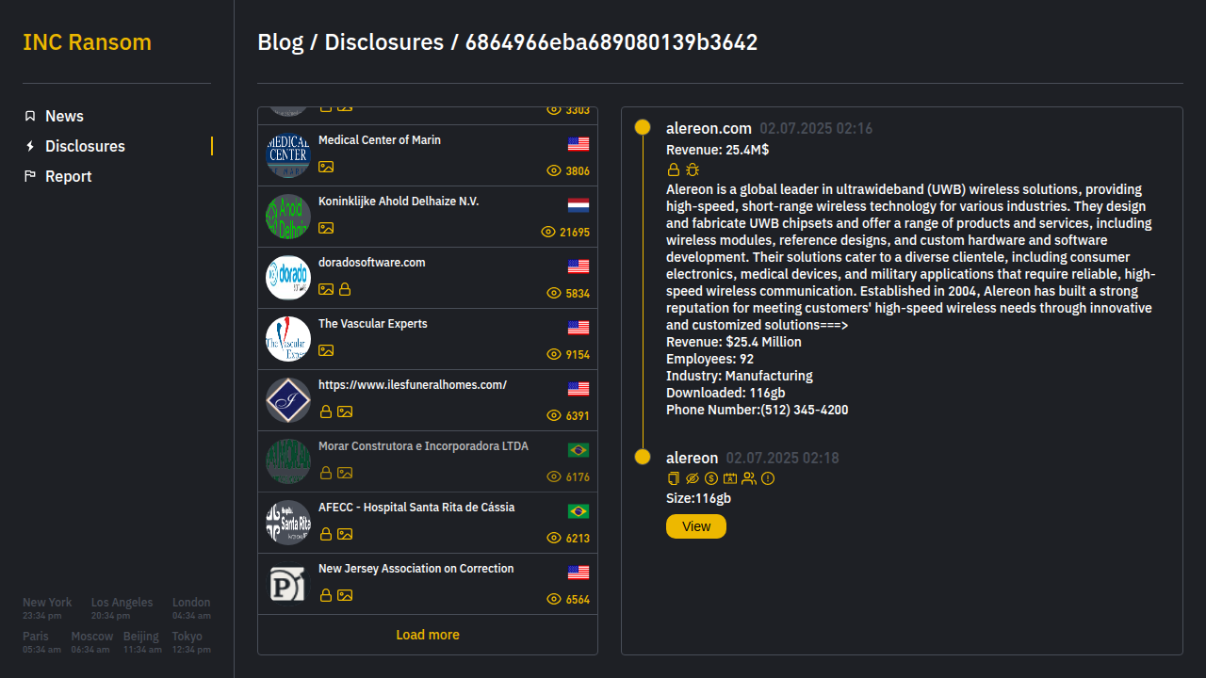Click crossed-eye icon under alereon entry
Screen dimensions: 1206x678
click(x=693, y=478)
